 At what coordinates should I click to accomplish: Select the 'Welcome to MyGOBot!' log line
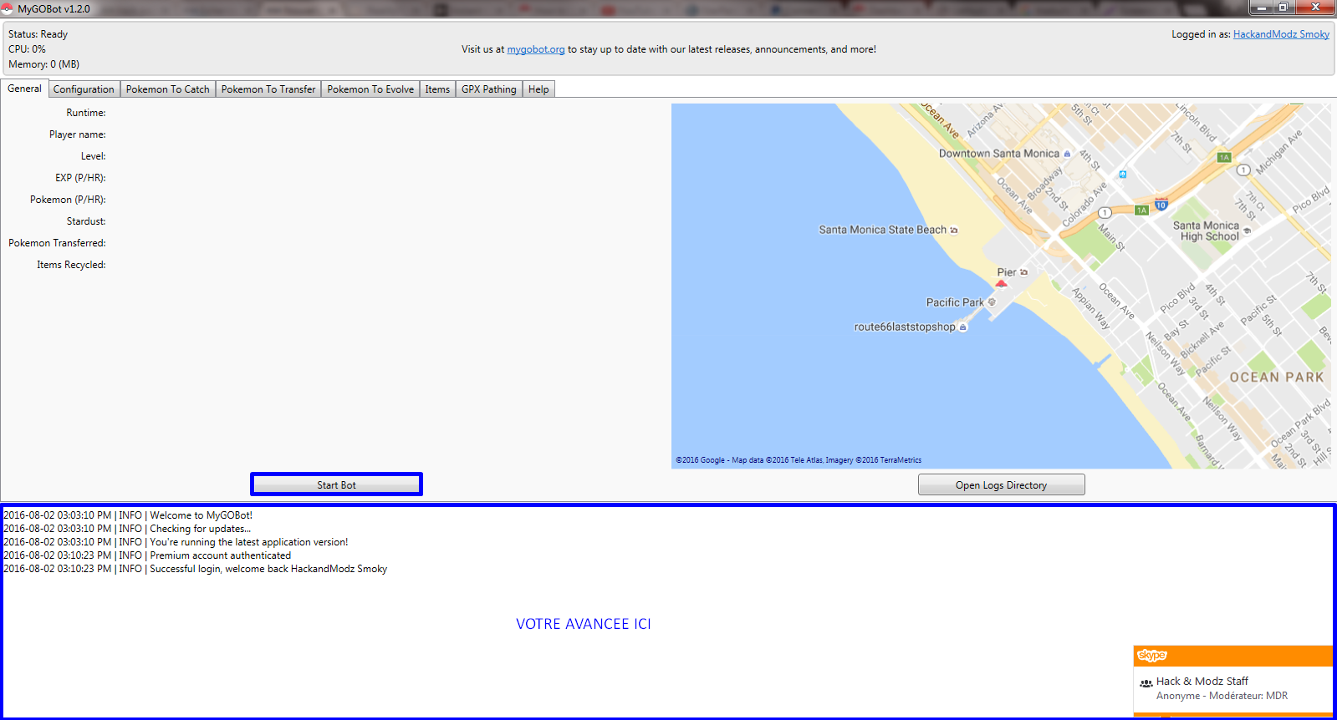pos(128,515)
